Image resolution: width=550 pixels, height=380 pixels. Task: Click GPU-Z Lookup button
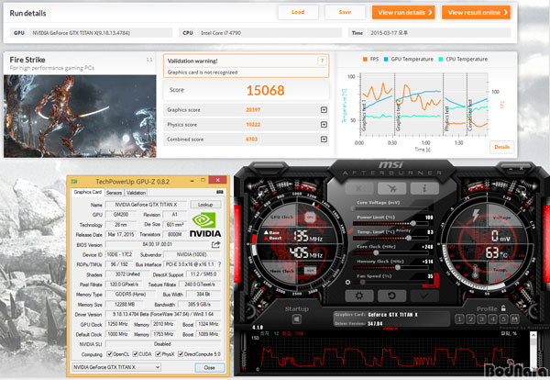205,205
